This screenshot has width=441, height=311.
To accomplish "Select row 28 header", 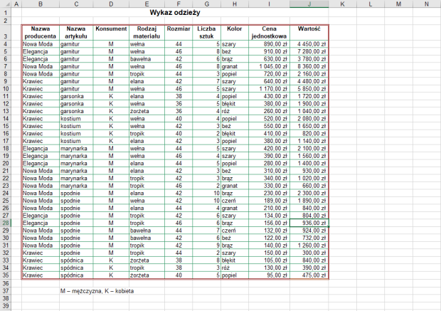I will click(x=7, y=223).
